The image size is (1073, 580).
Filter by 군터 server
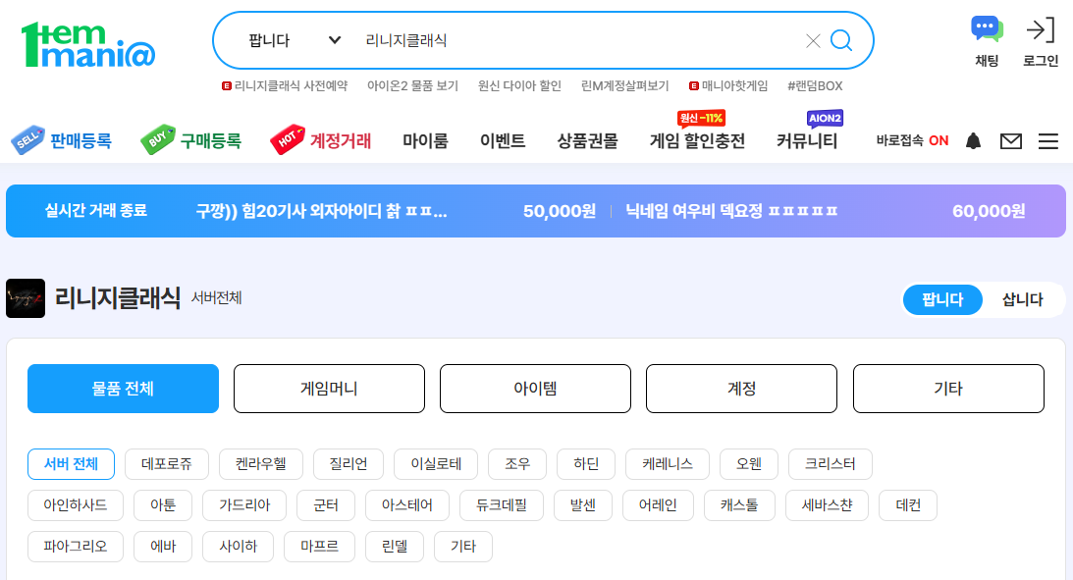(x=326, y=505)
